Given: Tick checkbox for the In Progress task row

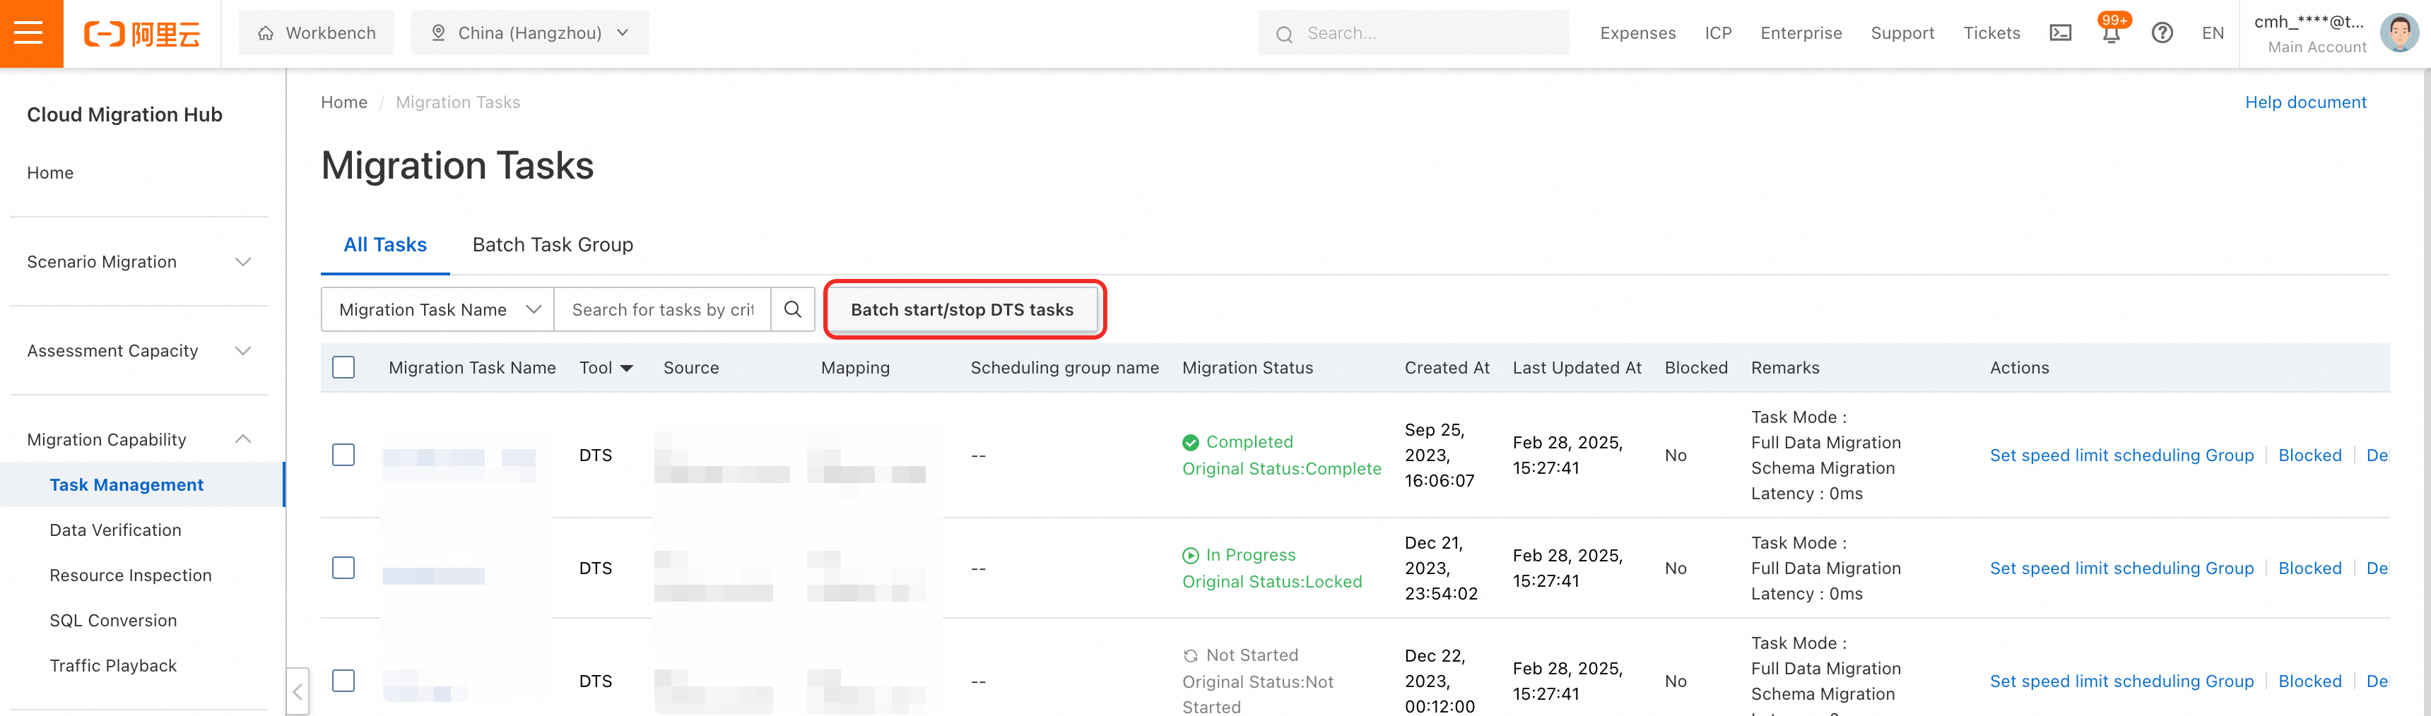Looking at the screenshot, I should pos(343,568).
